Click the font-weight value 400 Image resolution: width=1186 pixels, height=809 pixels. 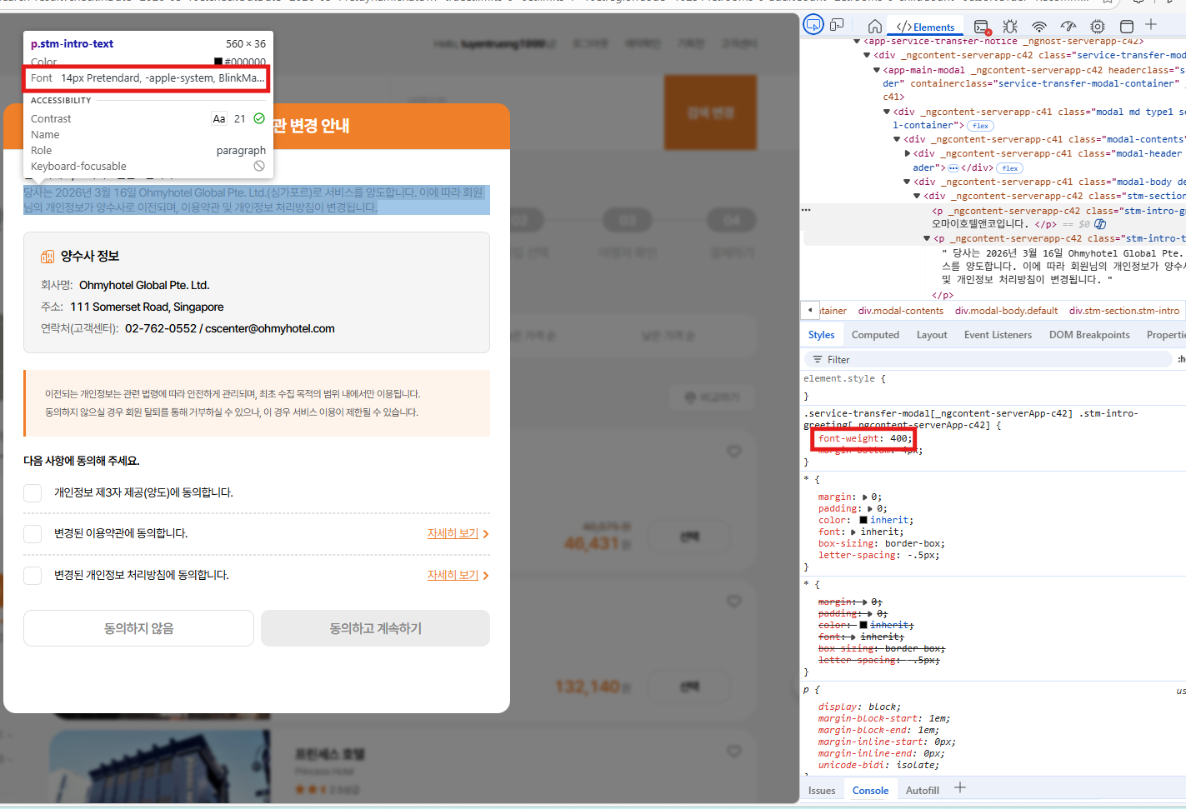coord(898,439)
